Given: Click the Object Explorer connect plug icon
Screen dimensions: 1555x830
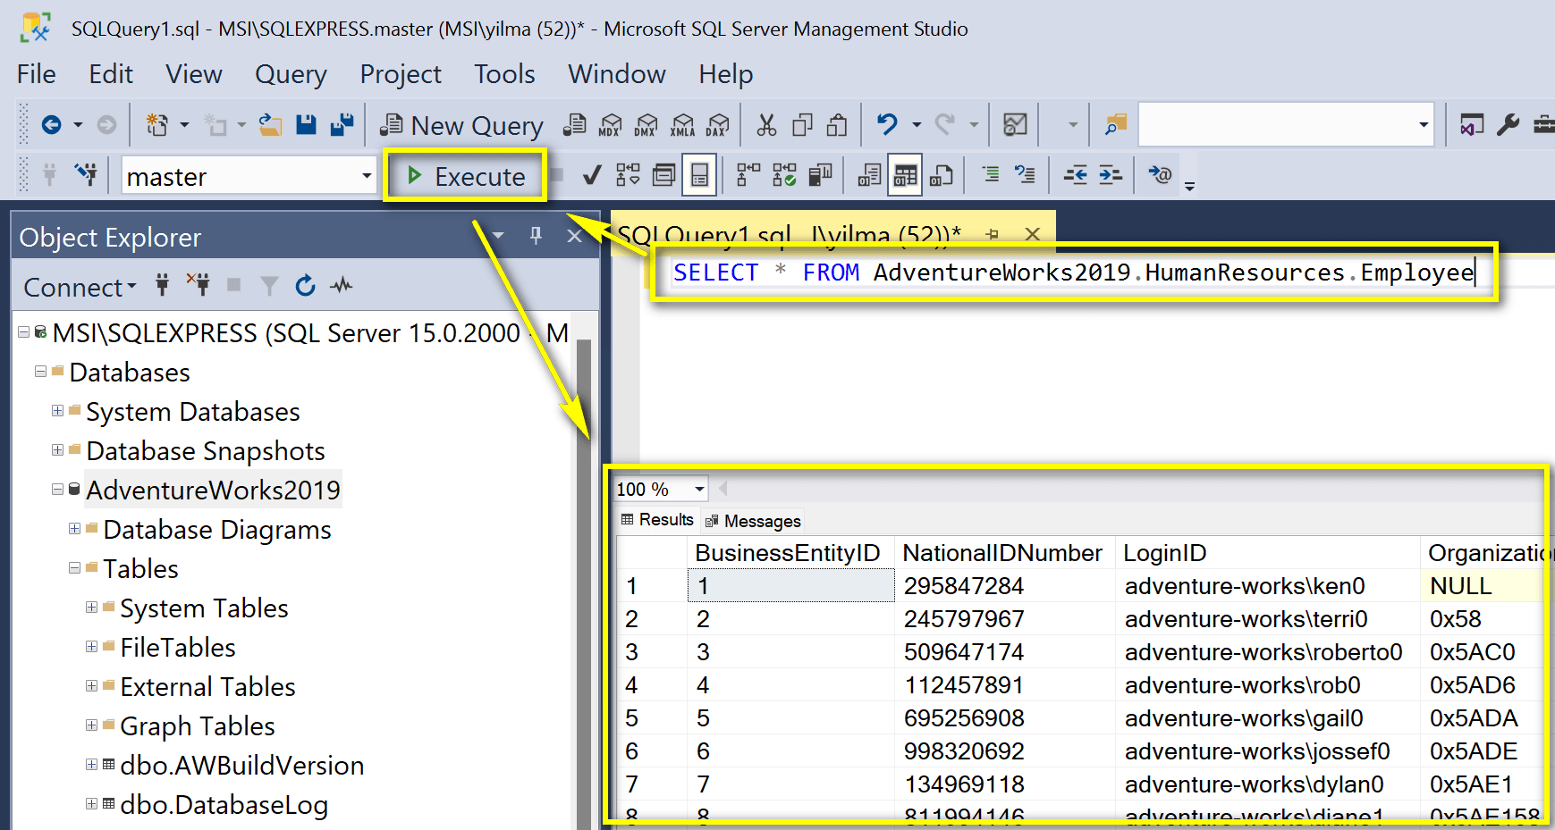Looking at the screenshot, I should click(x=162, y=286).
